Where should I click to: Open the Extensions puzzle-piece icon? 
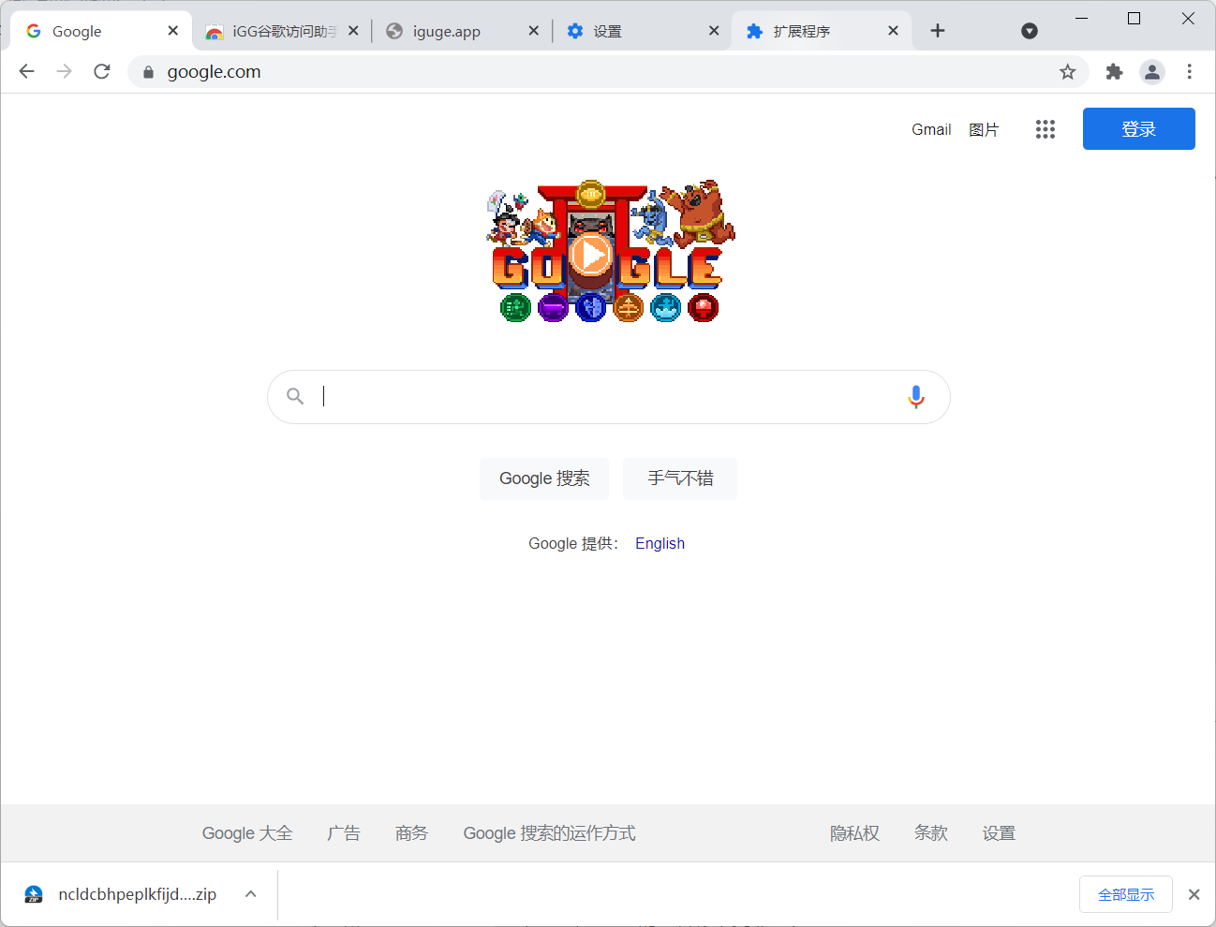1113,71
